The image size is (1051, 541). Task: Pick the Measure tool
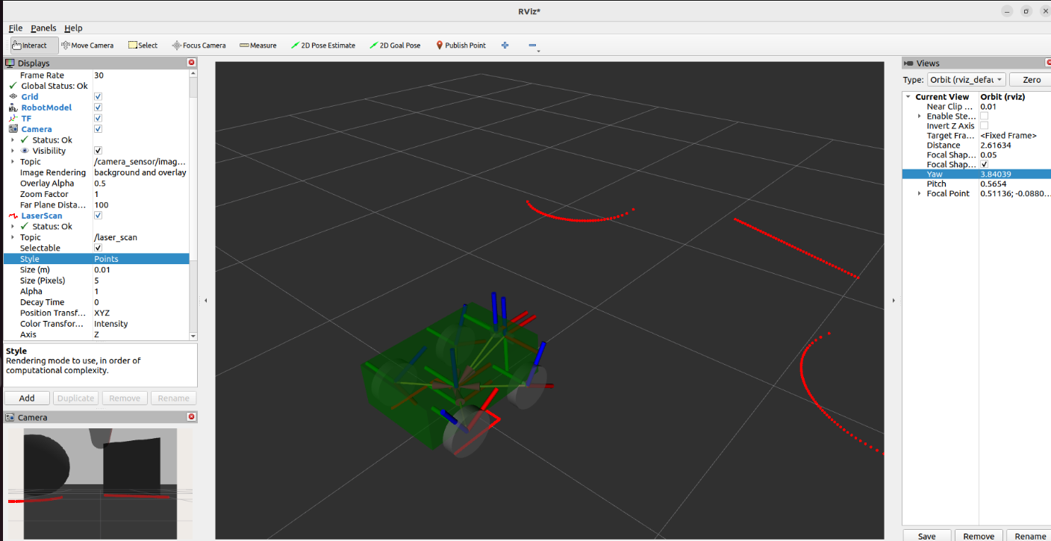pyautogui.click(x=258, y=46)
